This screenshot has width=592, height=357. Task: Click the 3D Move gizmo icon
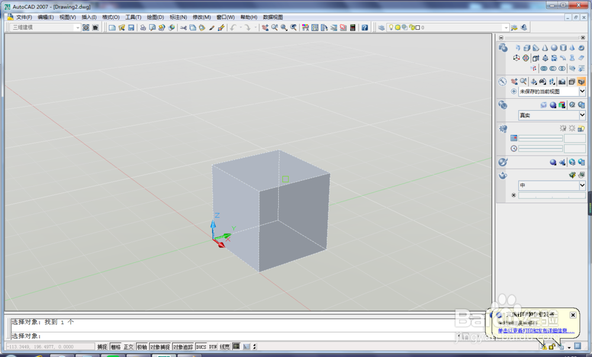pos(516,58)
